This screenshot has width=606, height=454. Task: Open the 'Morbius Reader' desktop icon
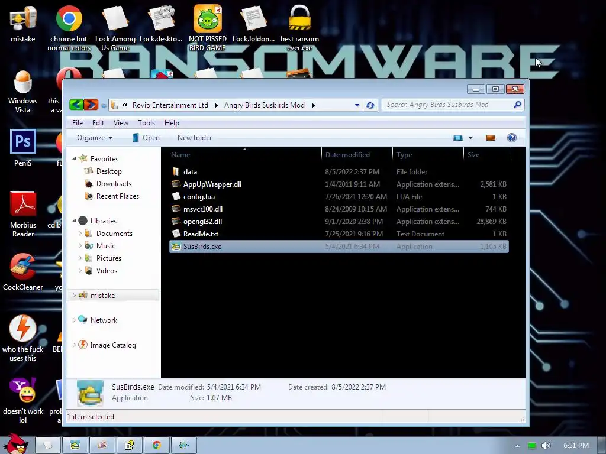(x=23, y=214)
